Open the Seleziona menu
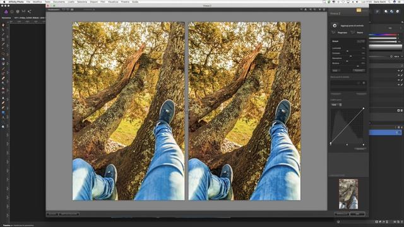This screenshot has width=404, height=227. (x=82, y=2)
